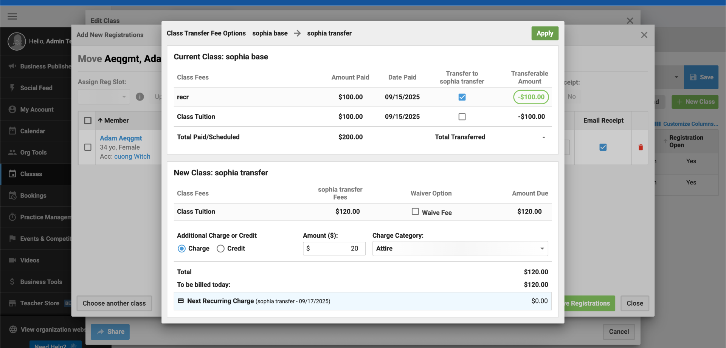Click the info icon beside Assign Reg Slot

pos(140,97)
